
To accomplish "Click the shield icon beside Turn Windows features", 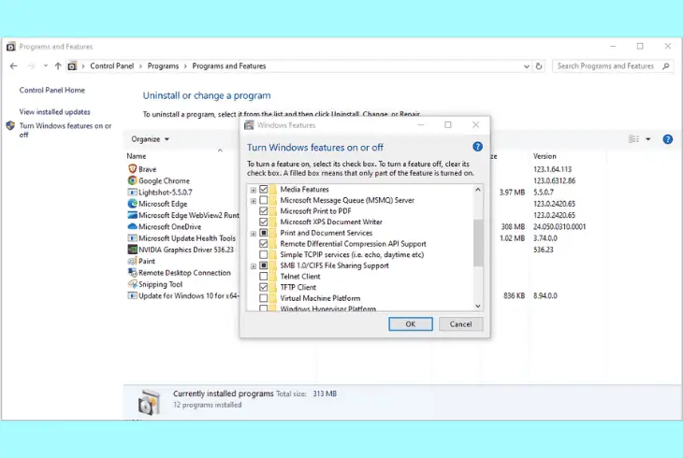I will (10, 126).
